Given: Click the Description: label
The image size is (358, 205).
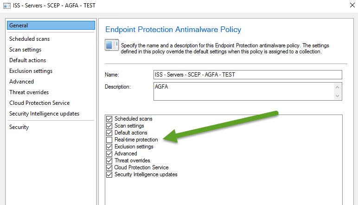Looking at the screenshot, I should point(118,87).
